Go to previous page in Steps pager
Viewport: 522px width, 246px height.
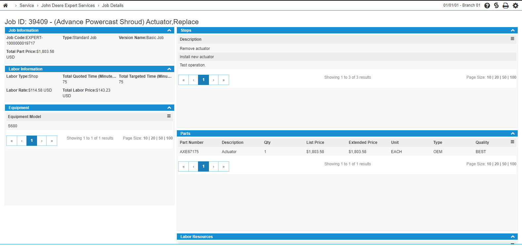(x=193, y=80)
